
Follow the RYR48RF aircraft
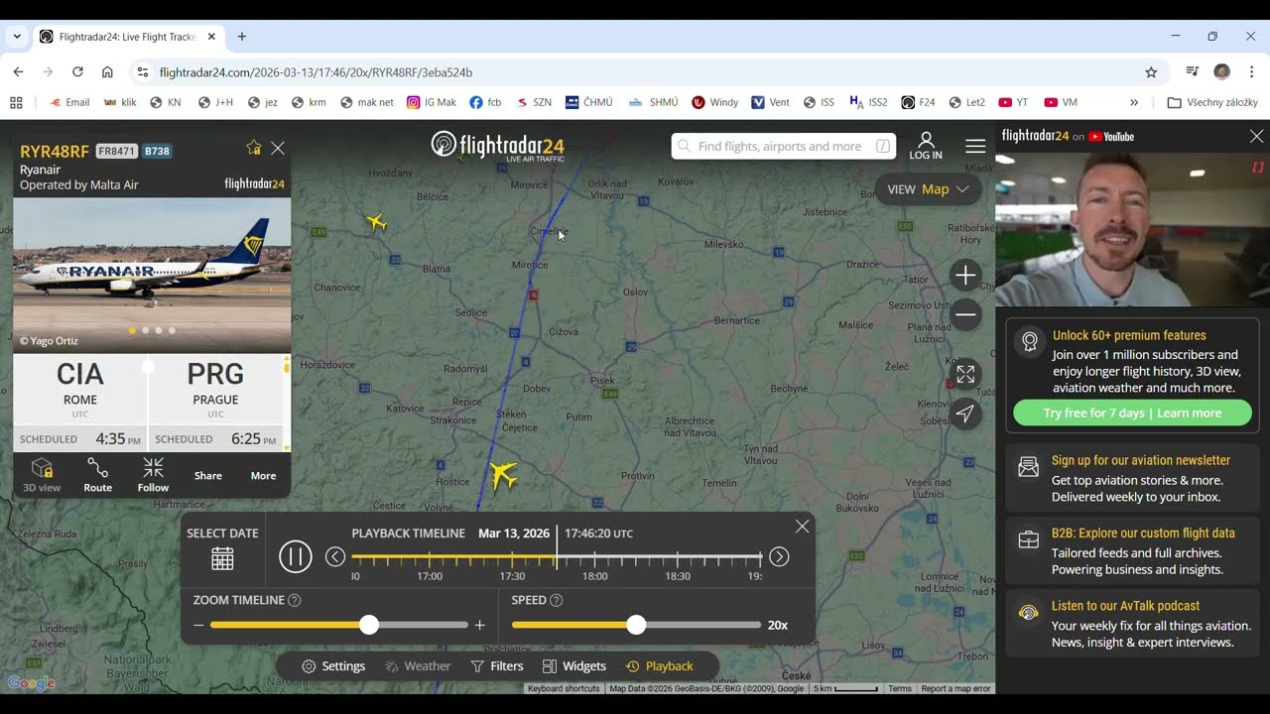click(153, 475)
